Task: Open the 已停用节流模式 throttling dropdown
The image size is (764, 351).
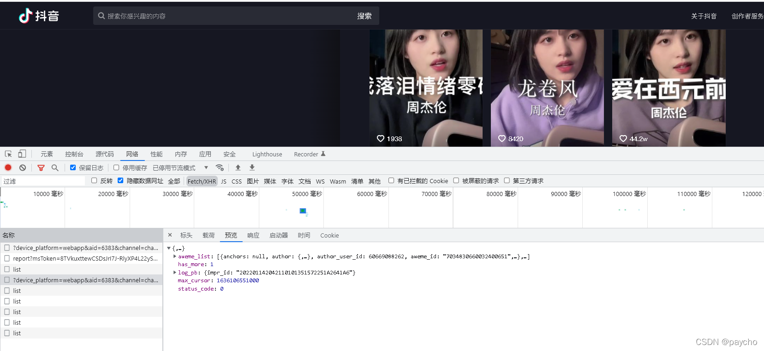Action: pos(180,168)
